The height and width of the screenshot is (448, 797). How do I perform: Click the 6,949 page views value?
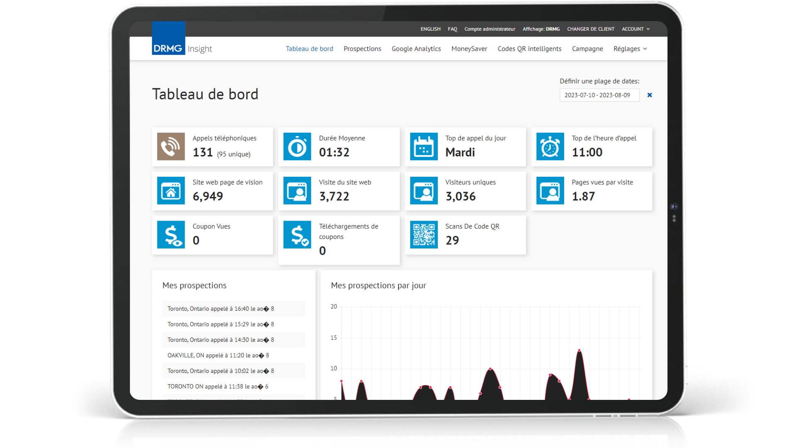point(208,196)
